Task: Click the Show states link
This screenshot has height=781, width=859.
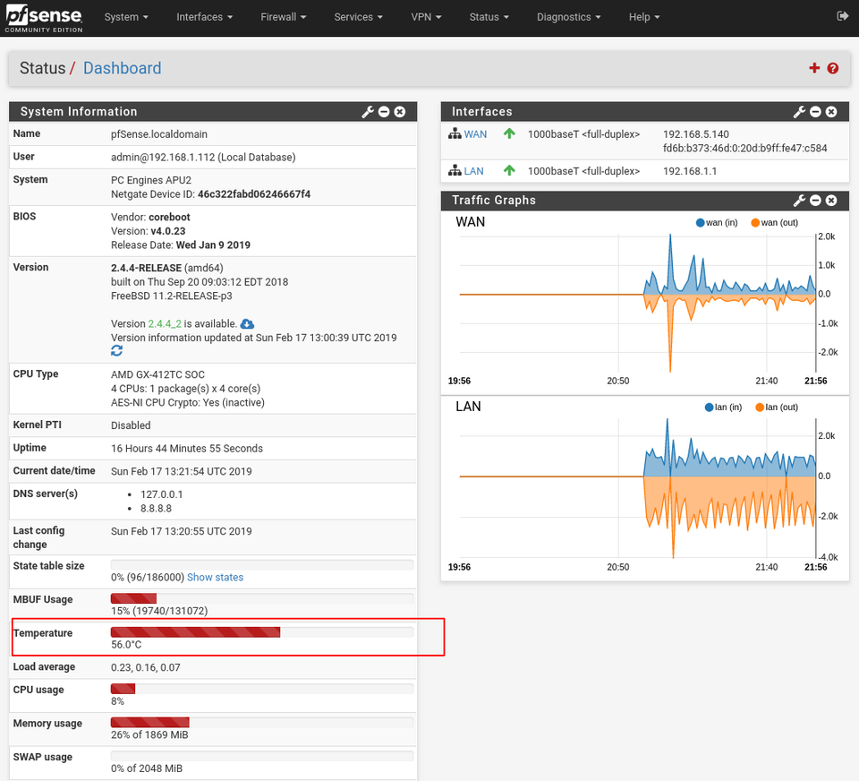Action: [x=215, y=577]
